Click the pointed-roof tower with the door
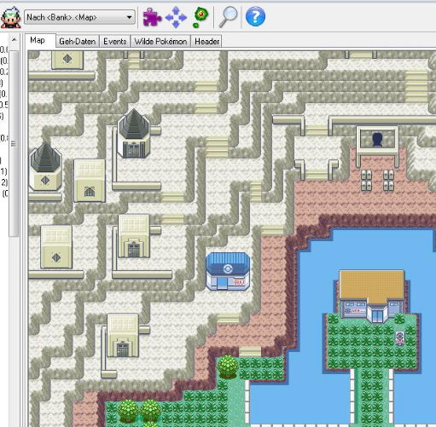This screenshot has width=436, height=427. pos(134,134)
